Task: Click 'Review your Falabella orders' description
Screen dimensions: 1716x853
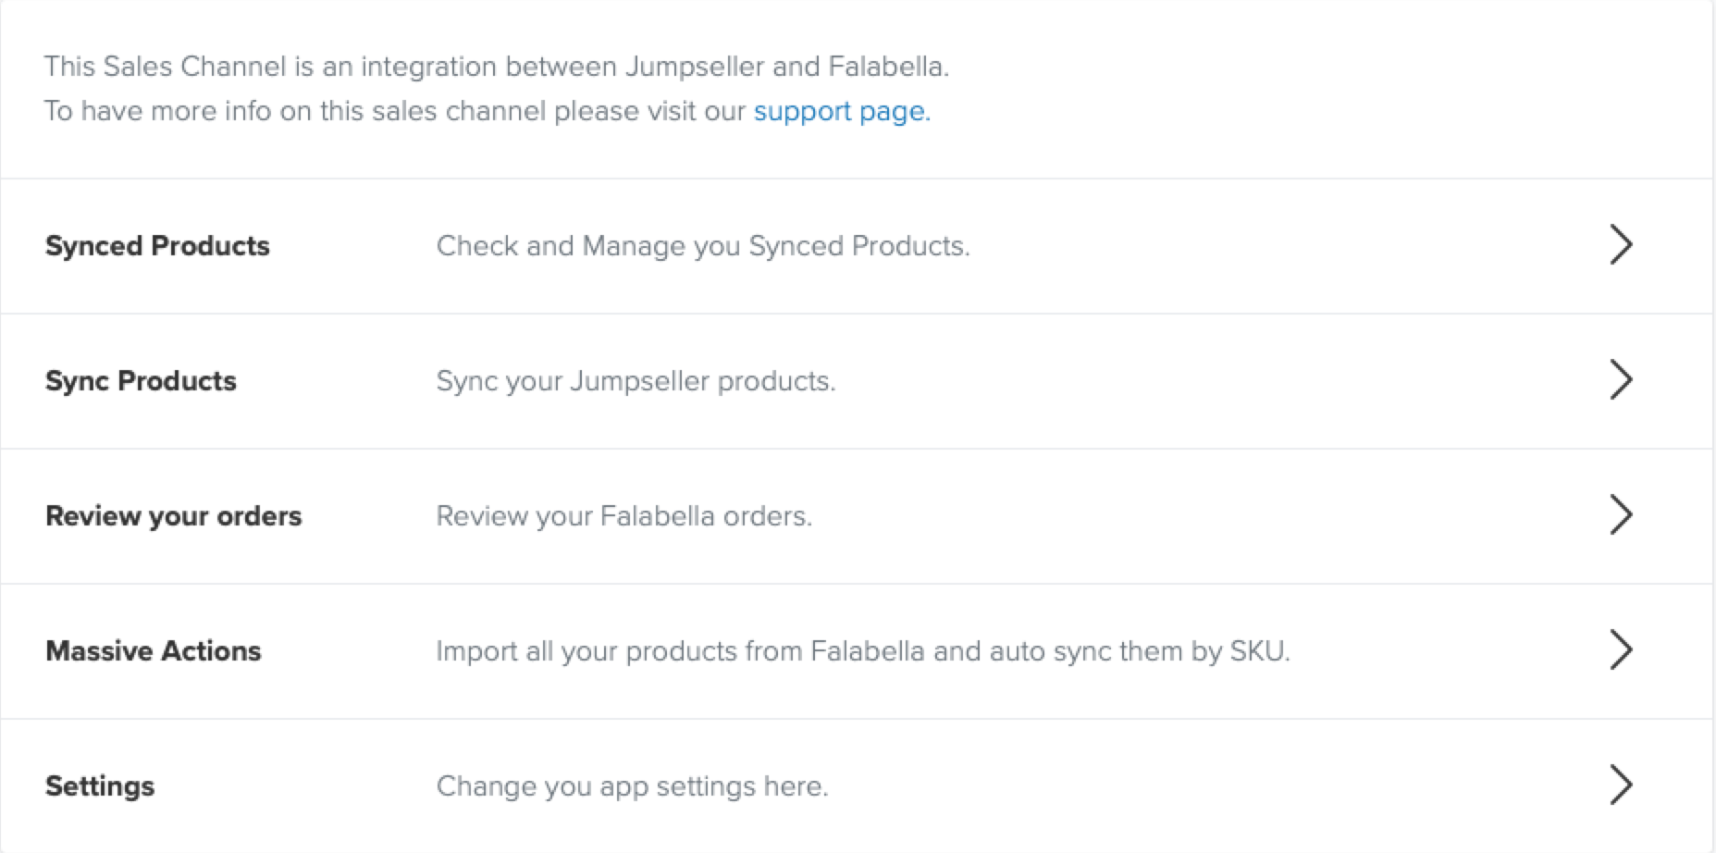Action: (x=623, y=516)
